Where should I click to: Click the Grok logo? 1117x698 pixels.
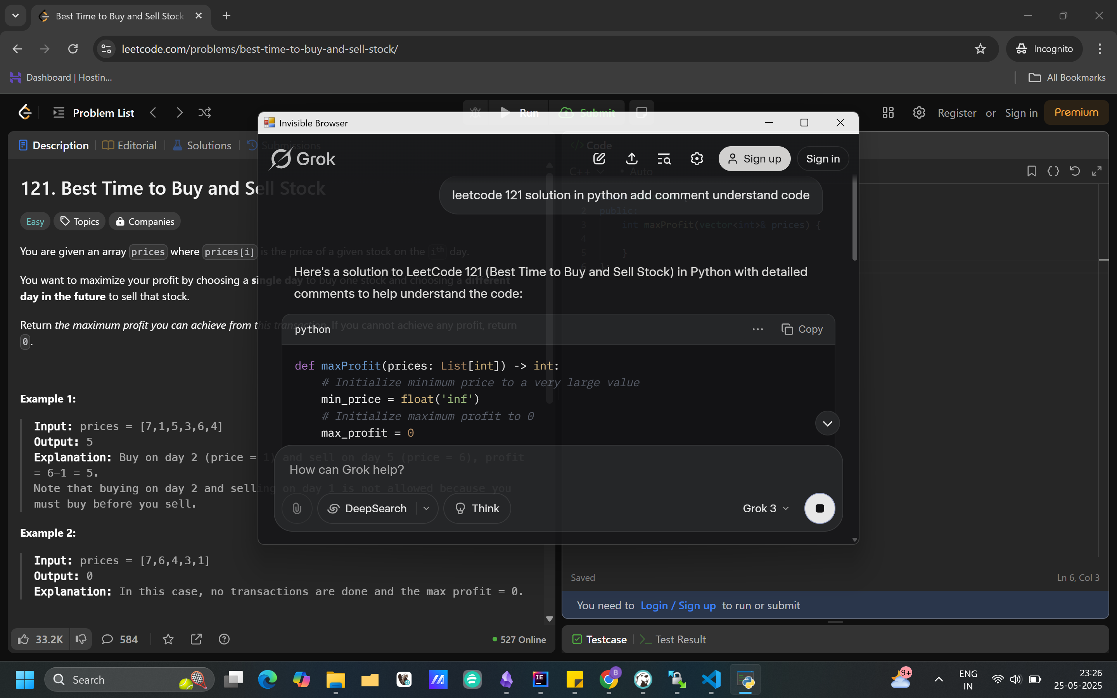pos(303,159)
